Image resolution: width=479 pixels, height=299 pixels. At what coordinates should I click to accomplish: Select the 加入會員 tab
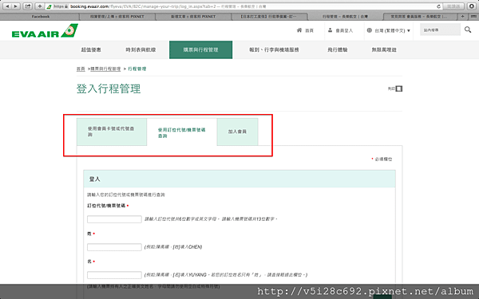click(237, 132)
